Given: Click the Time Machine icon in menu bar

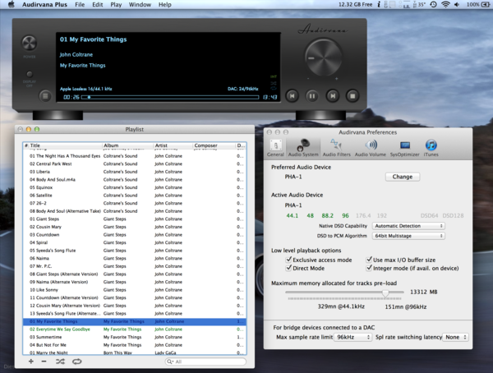Looking at the screenshot, I should pos(433,4).
